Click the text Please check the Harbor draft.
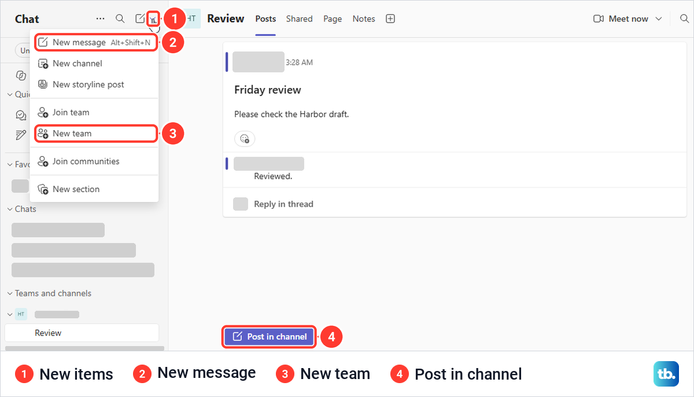694x397 pixels. point(291,114)
